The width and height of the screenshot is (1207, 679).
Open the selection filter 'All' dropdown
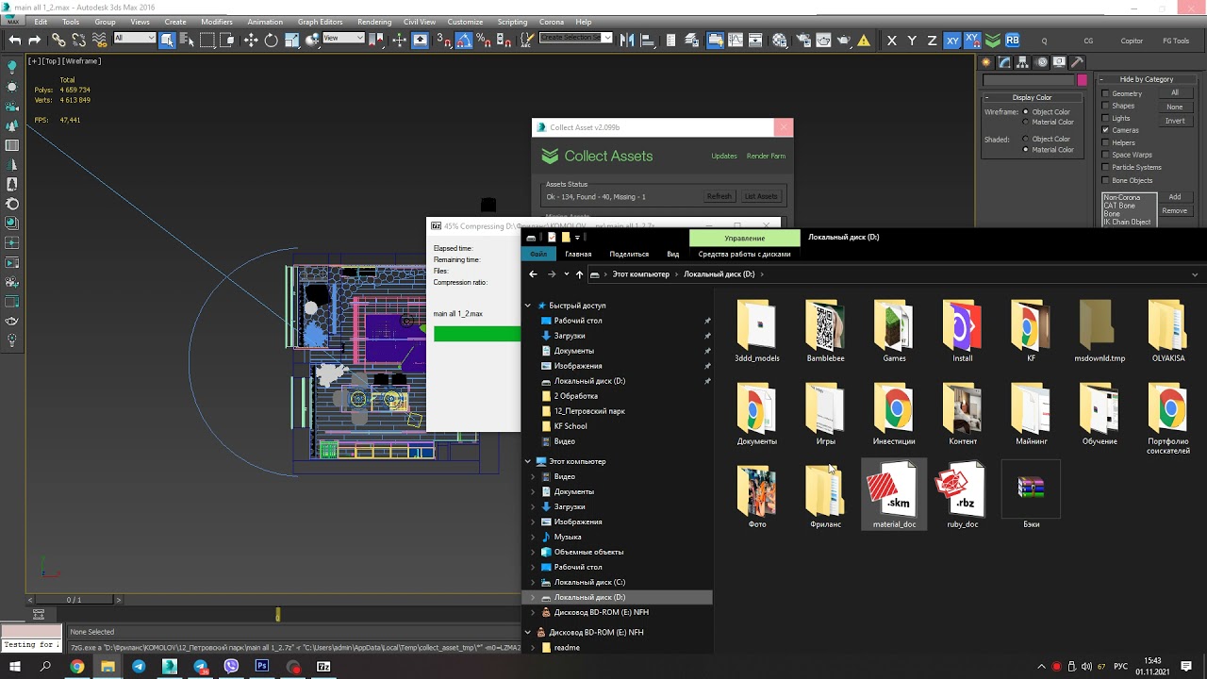click(134, 38)
